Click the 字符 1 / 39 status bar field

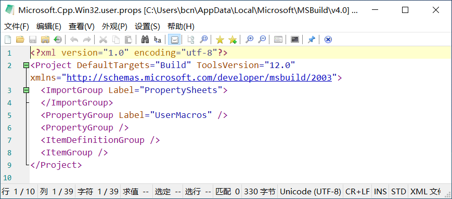(98, 192)
